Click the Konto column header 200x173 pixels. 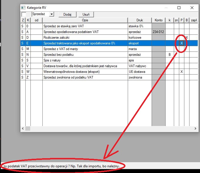158,20
